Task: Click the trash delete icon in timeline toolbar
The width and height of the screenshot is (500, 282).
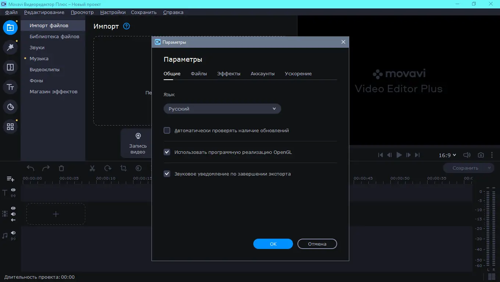Action: [x=61, y=168]
